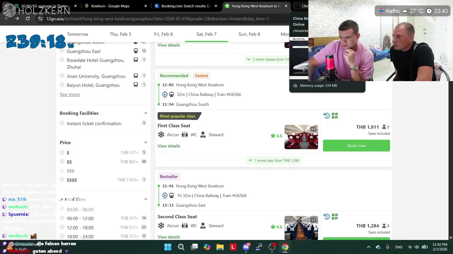Expand 1 more class from THB 1,284
This screenshot has height=254, width=453.
274,161
